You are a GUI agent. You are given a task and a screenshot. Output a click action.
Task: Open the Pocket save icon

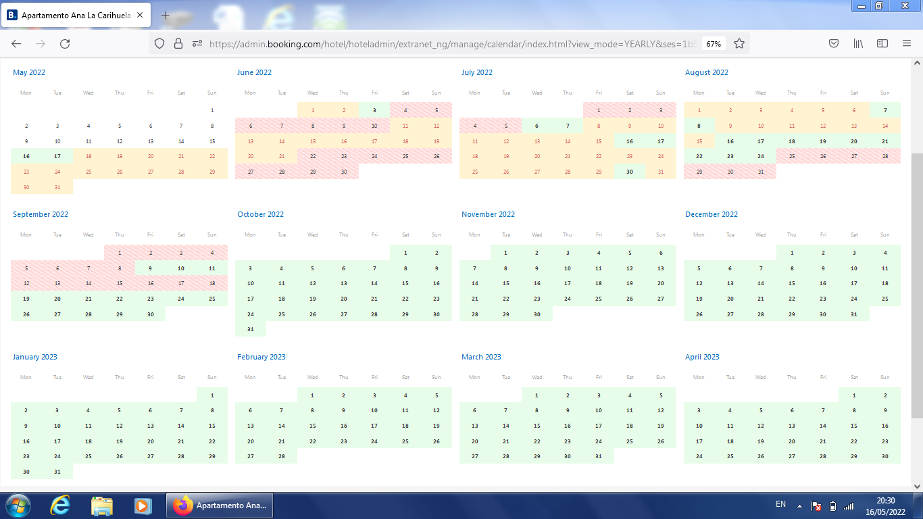point(834,43)
